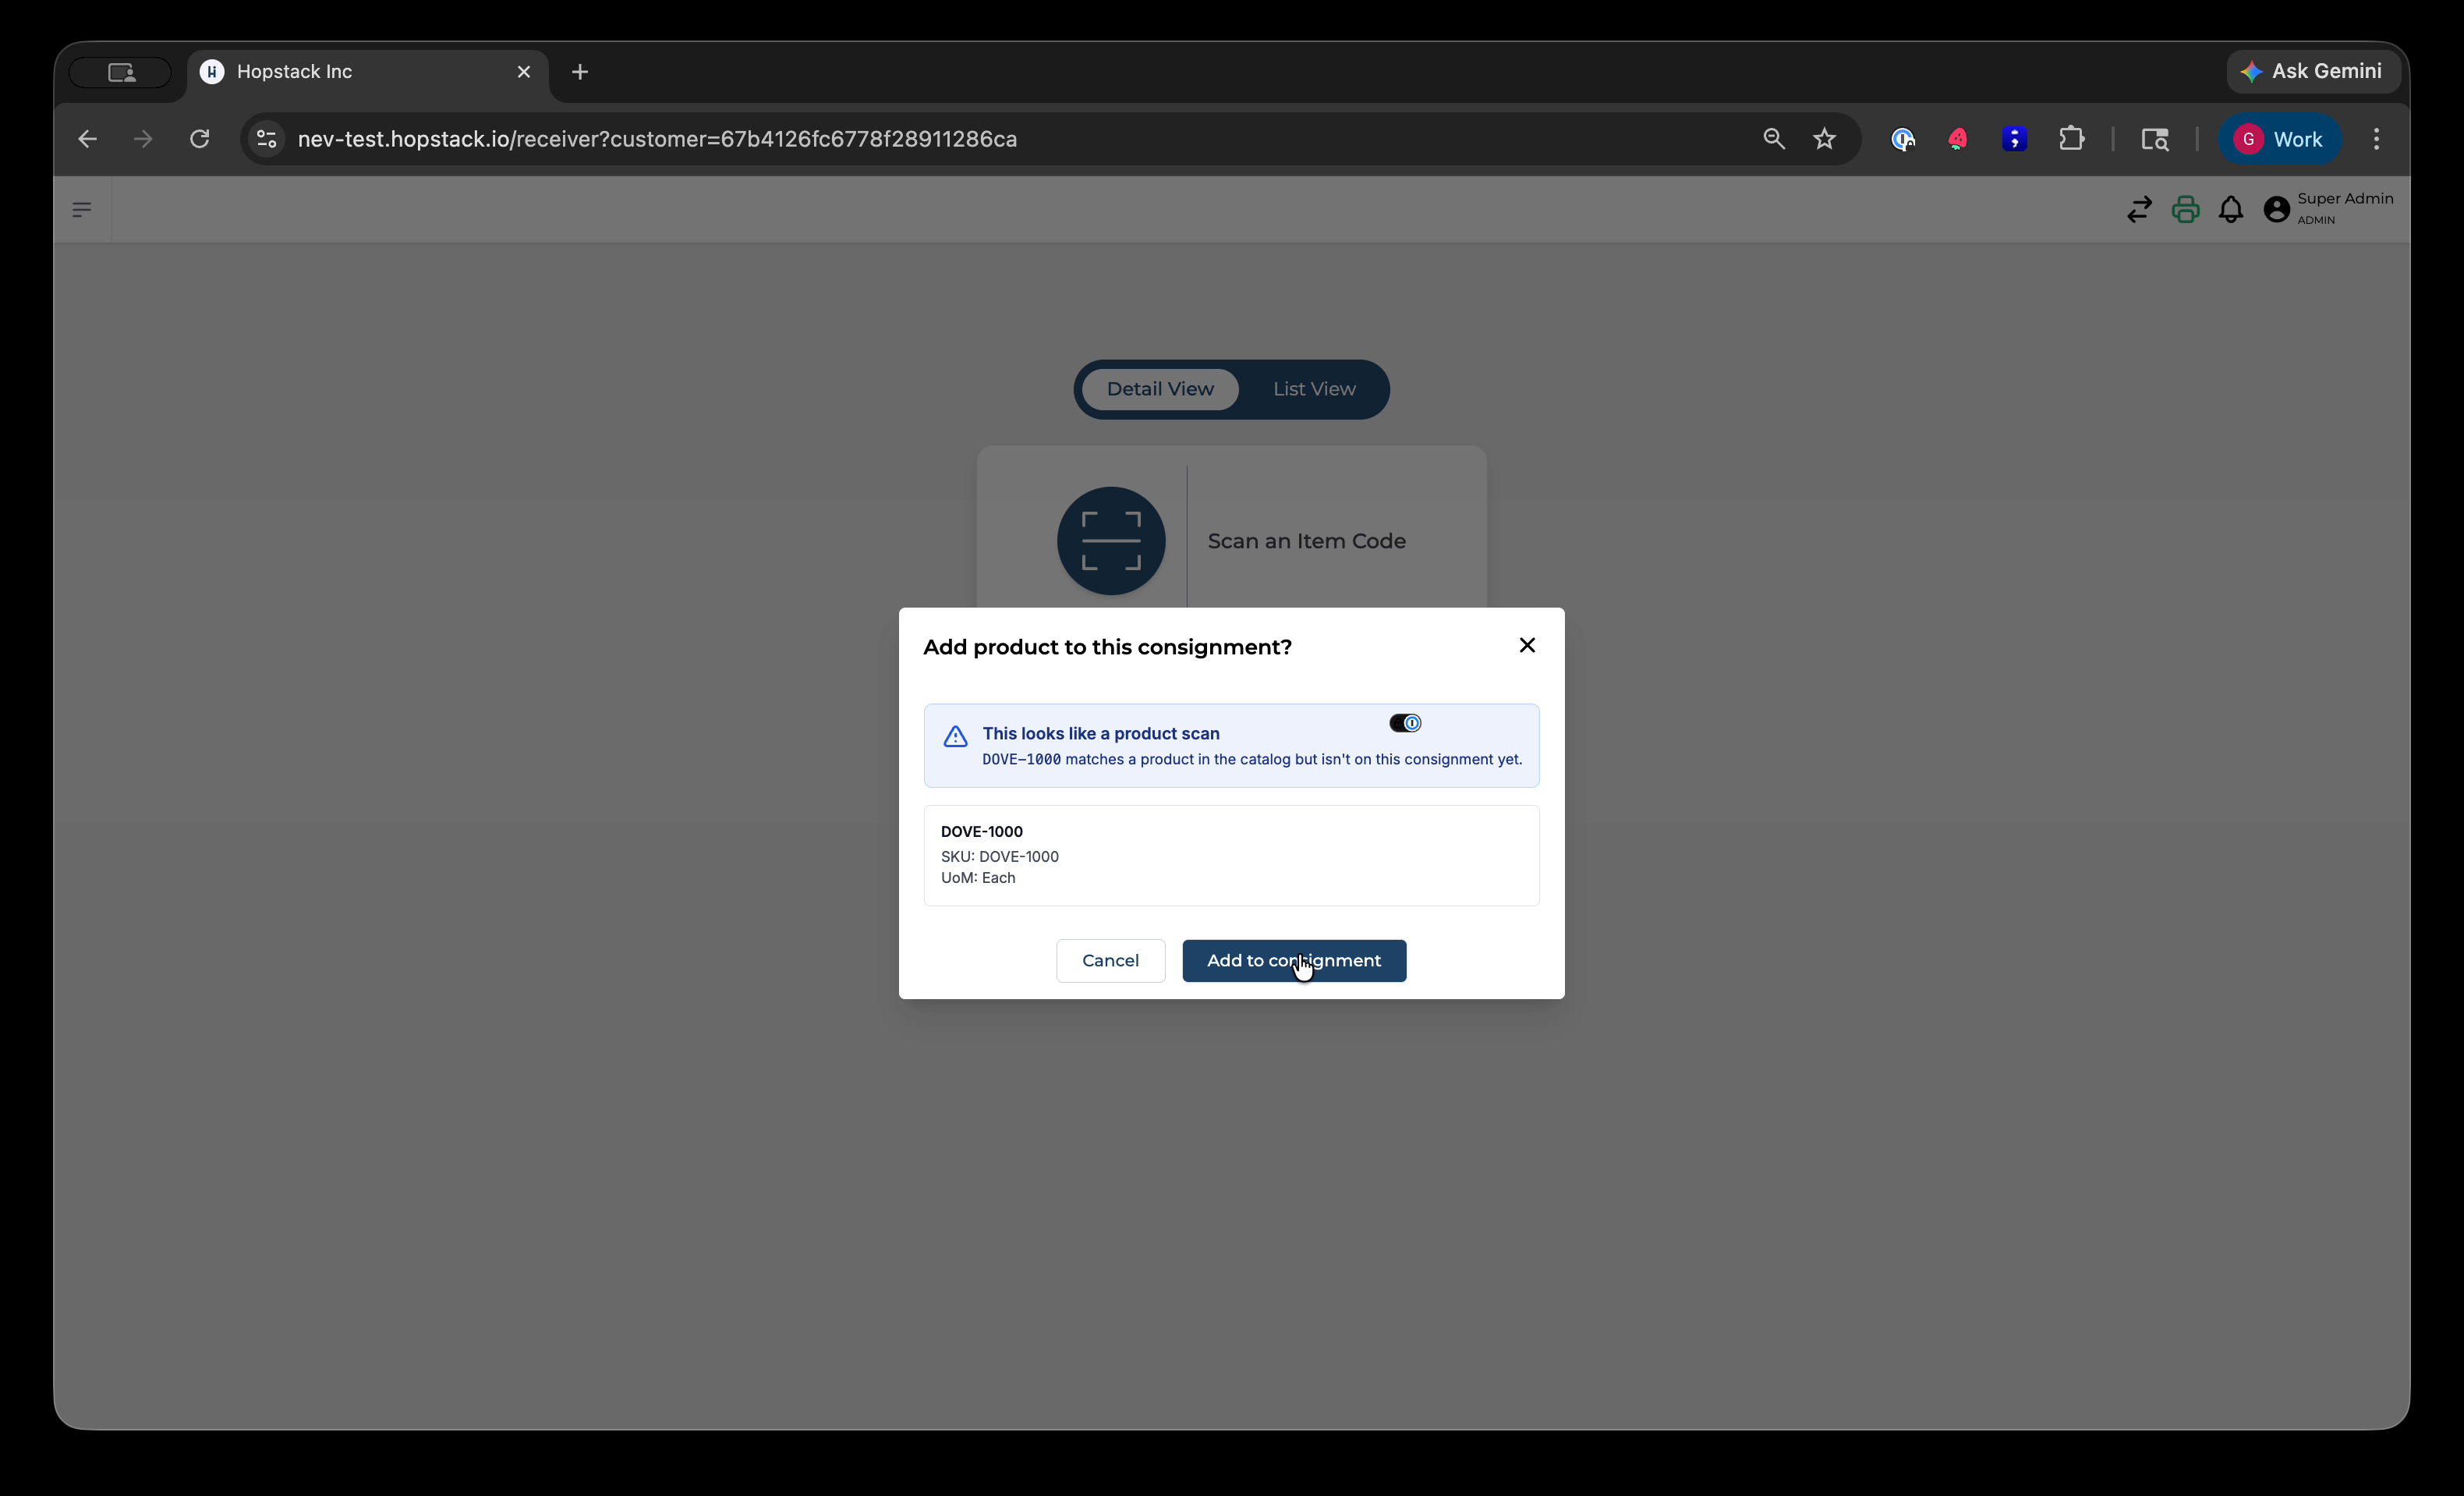This screenshot has width=2464, height=1496.
Task: View site information icon in address bar
Action: tap(266, 139)
